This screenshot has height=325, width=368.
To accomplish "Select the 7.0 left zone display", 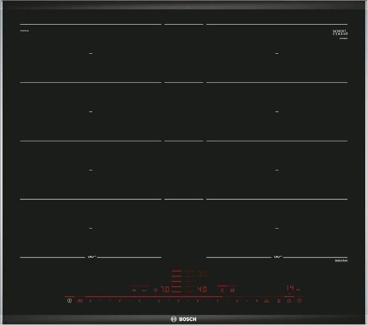I will coord(164,289).
